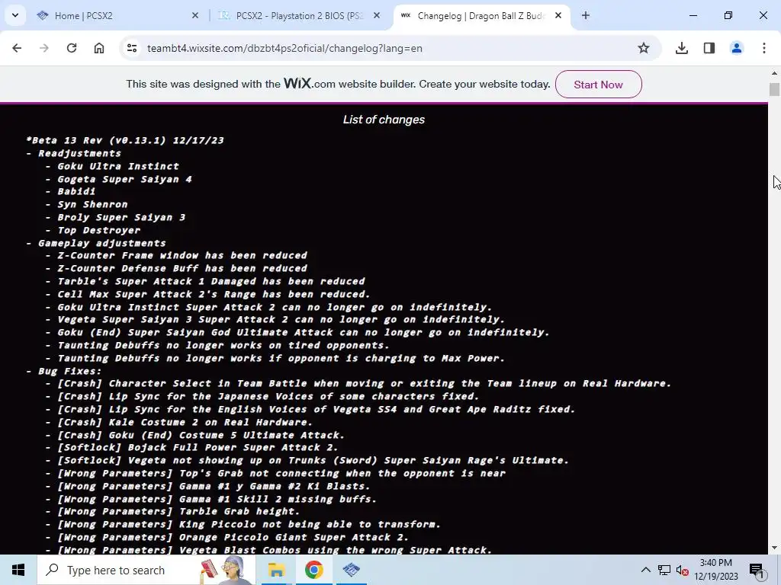781x585 pixels.
Task: Click the scrollbar down arrow
Action: pos(774,548)
